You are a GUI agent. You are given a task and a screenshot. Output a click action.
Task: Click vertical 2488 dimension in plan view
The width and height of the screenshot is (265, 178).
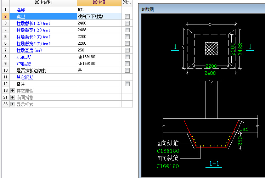coord(240,49)
